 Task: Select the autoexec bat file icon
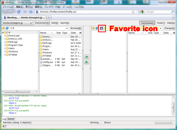(x=41, y=59)
